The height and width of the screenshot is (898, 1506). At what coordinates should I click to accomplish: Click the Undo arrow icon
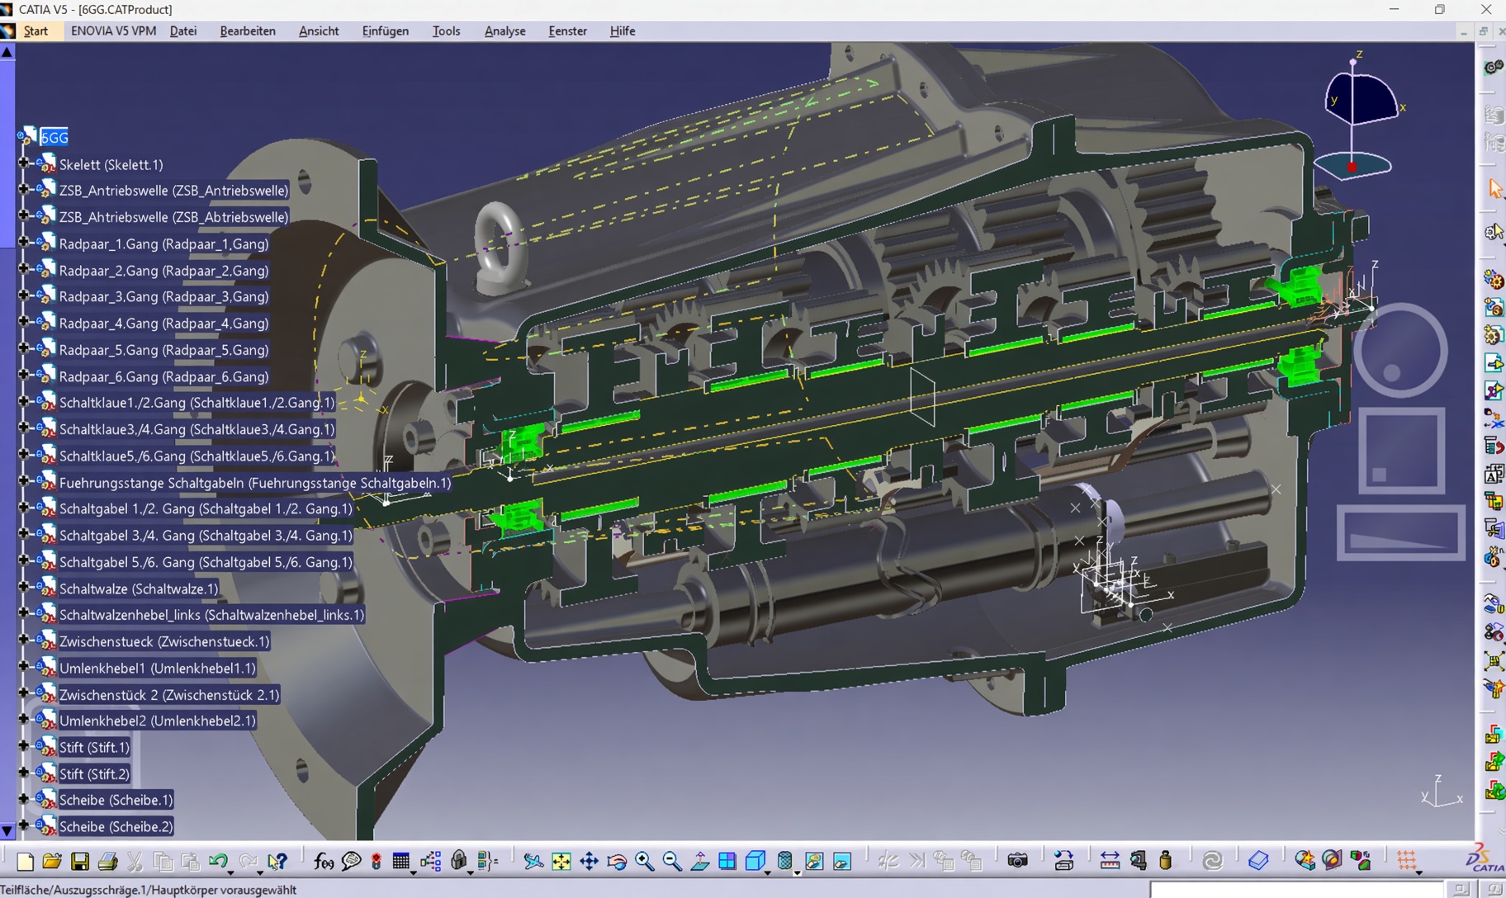pyautogui.click(x=218, y=862)
